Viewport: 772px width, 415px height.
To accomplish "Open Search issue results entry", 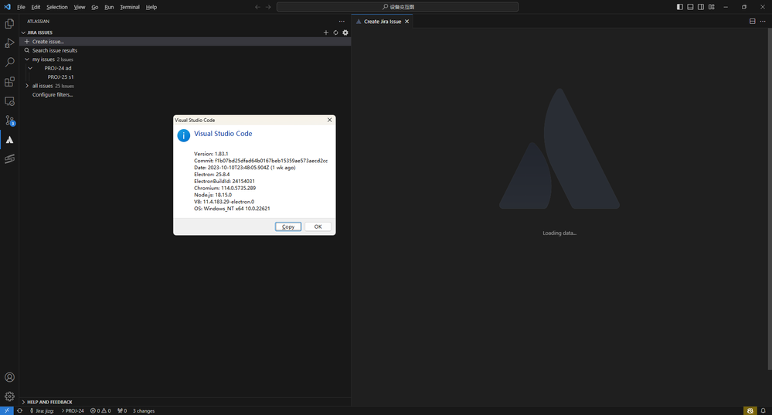I will coord(185,50).
